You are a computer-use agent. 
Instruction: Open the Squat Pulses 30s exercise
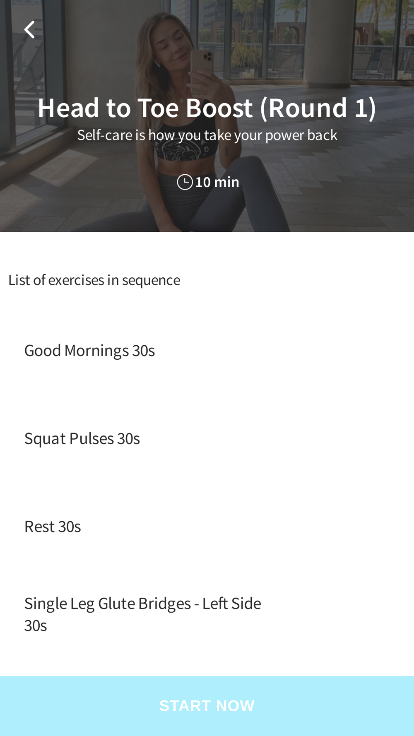(x=82, y=439)
